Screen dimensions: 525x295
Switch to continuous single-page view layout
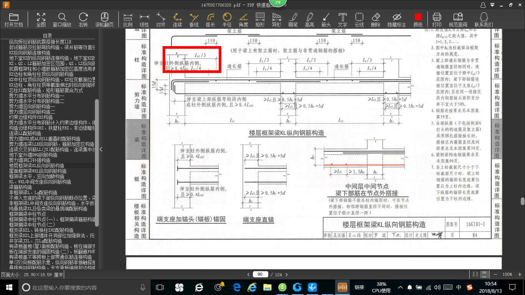[485, 274]
